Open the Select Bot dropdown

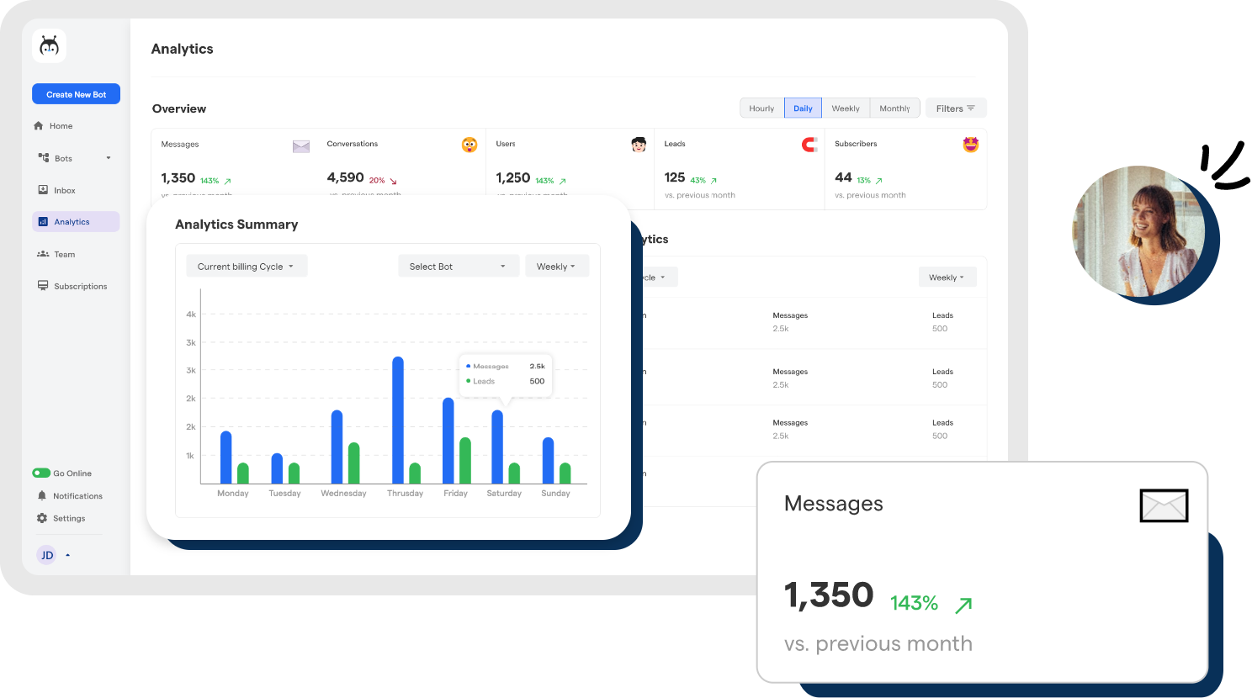click(x=458, y=266)
